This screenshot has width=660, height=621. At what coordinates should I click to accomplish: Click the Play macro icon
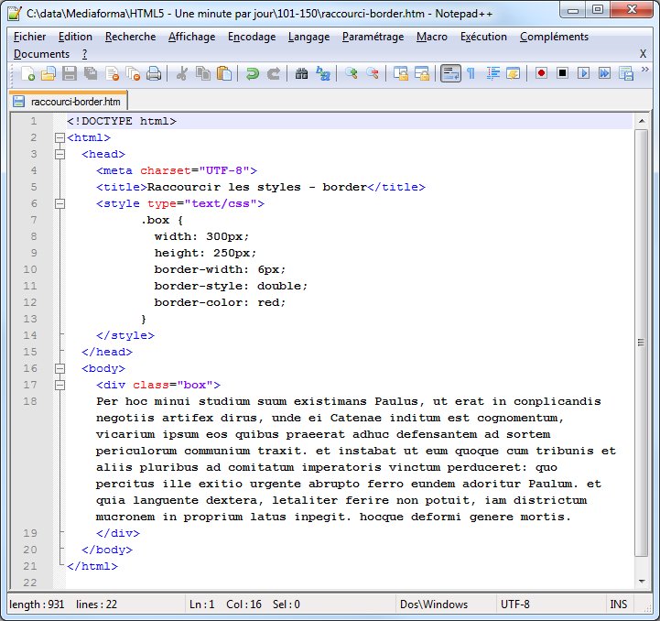pos(583,74)
